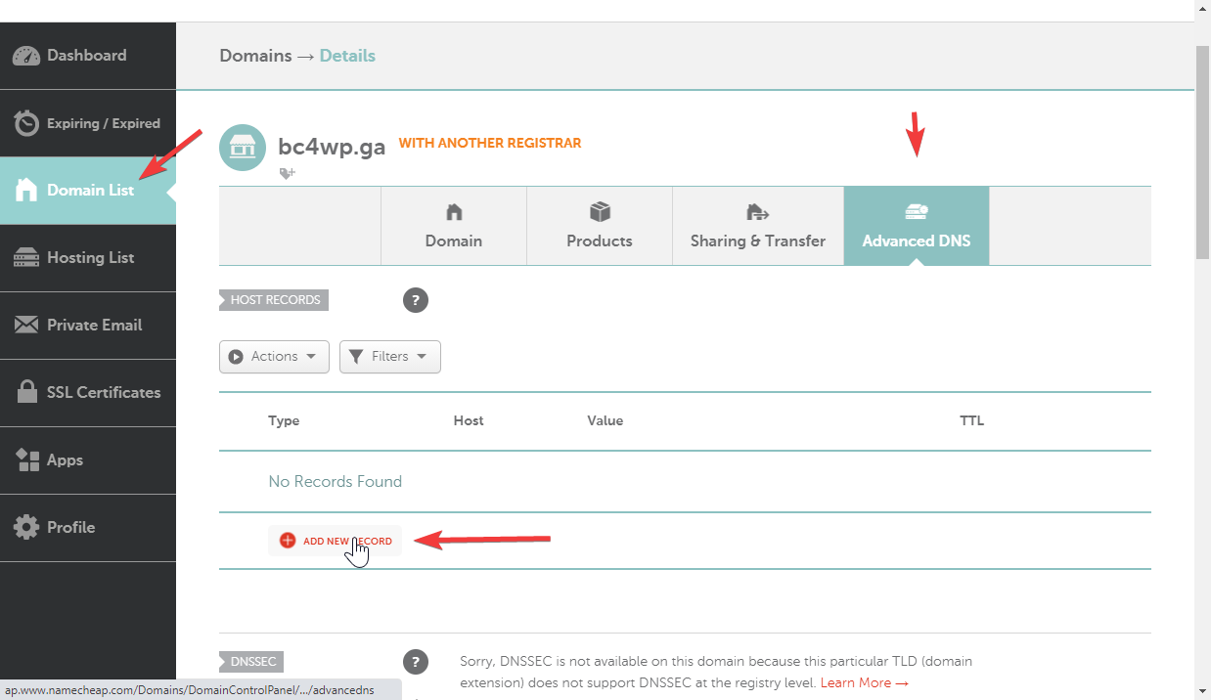The height and width of the screenshot is (700, 1211).
Task: Click the help icon beside Host Records
Action: (x=416, y=300)
